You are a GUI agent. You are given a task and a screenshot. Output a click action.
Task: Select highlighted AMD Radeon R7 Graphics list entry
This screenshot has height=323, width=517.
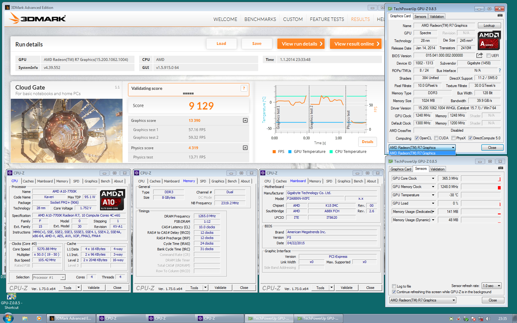pyautogui.click(x=422, y=153)
